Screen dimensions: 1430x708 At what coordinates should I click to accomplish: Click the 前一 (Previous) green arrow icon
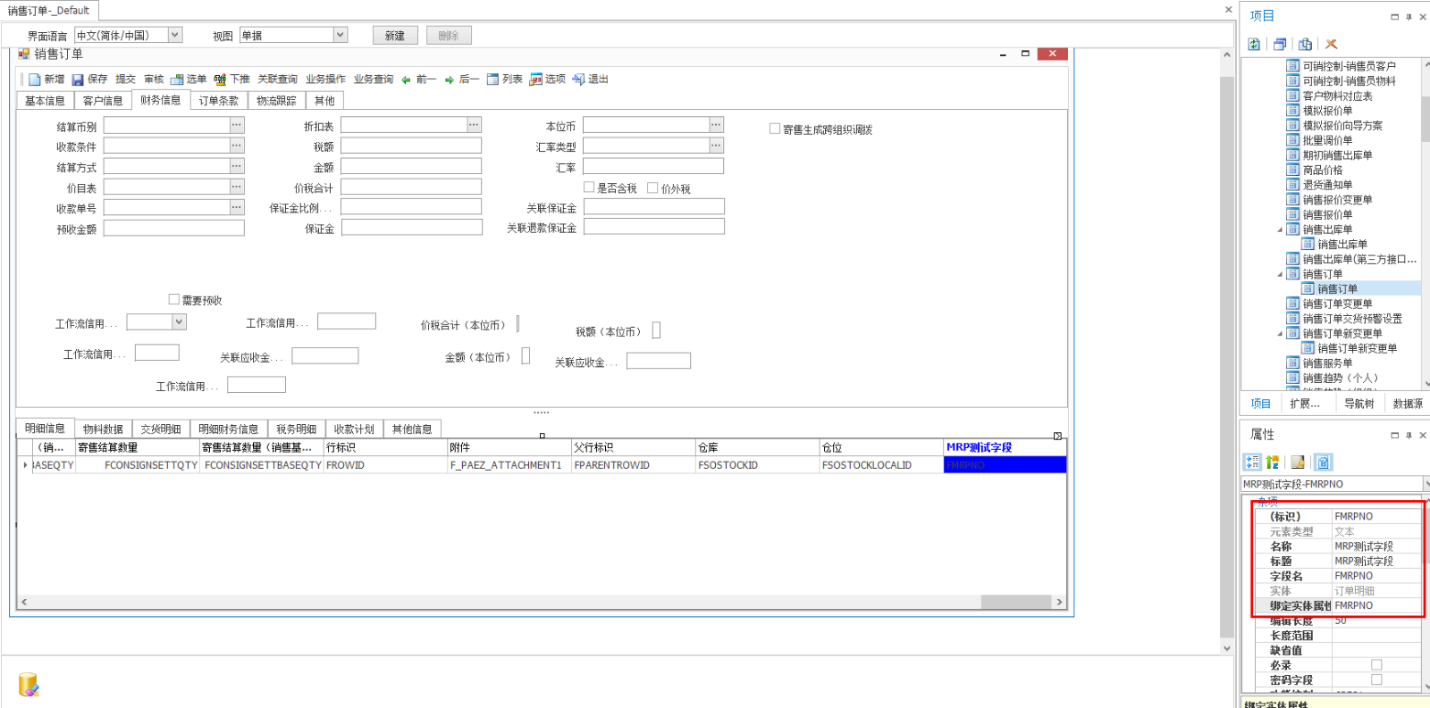(x=406, y=80)
